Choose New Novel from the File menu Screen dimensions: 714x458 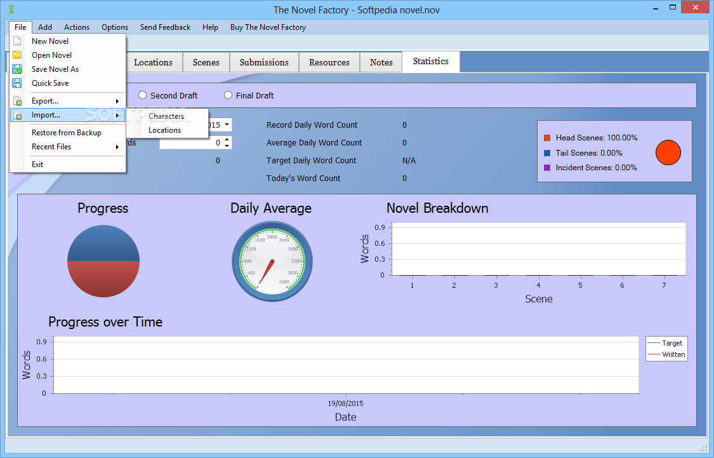pyautogui.click(x=68, y=41)
